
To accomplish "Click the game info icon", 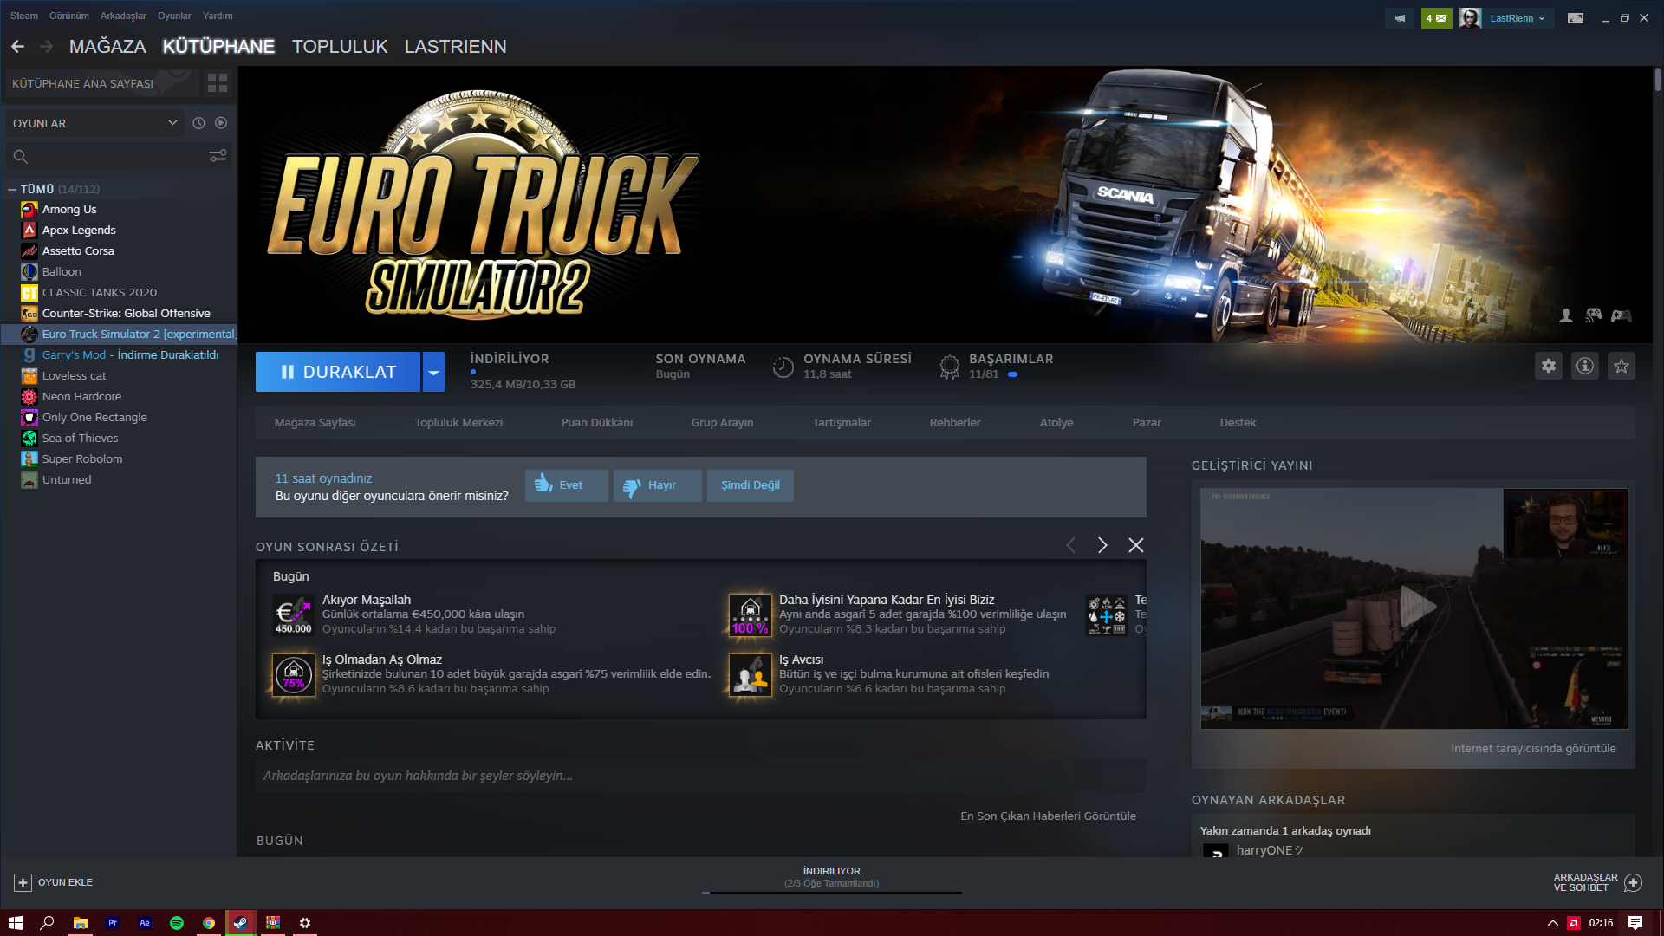I will 1585,366.
